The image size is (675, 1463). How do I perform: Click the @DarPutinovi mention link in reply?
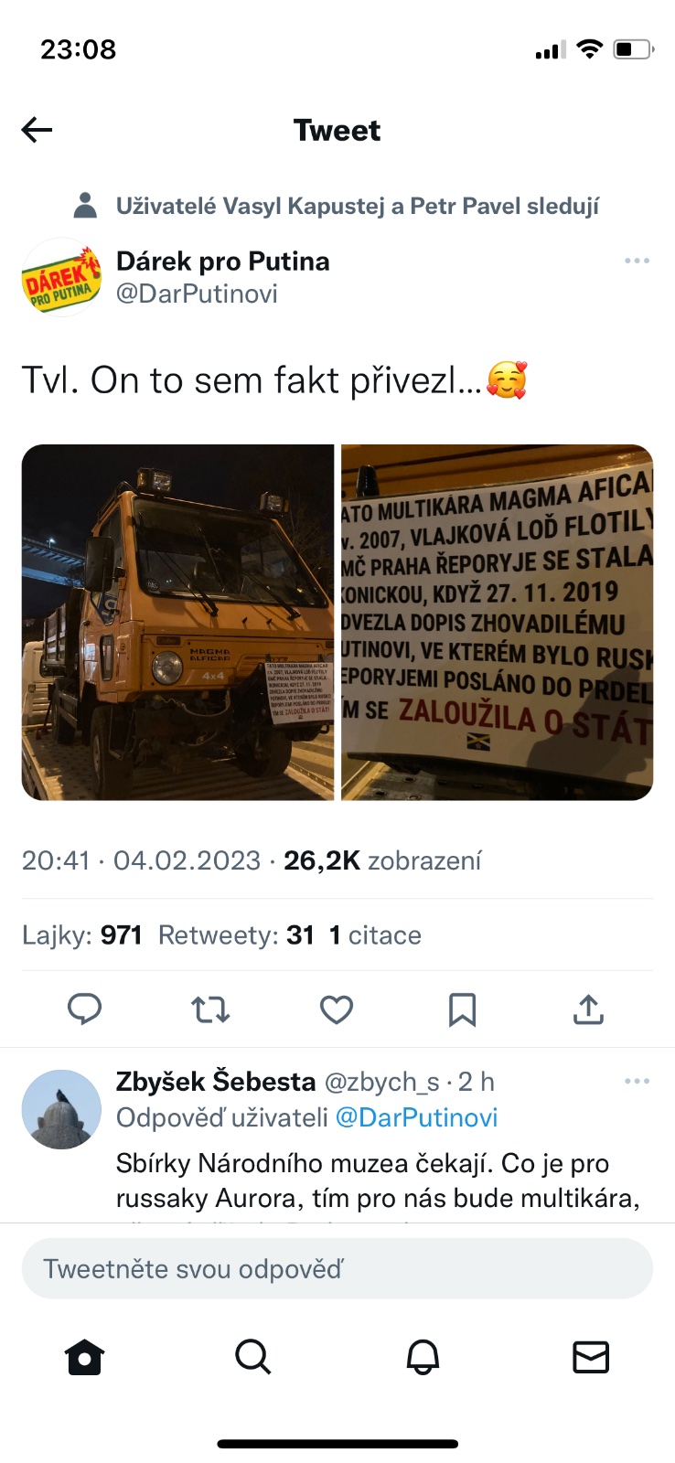pyautogui.click(x=416, y=1117)
